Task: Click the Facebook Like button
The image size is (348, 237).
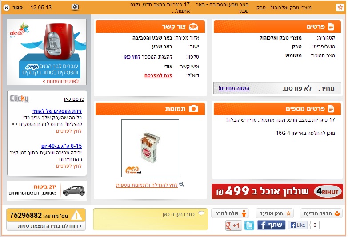Action: 298,225
